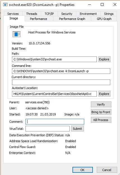Click Explore next to the Path field
Image resolution: width=120 pixels, height=175 pixels.
pyautogui.click(x=104, y=59)
